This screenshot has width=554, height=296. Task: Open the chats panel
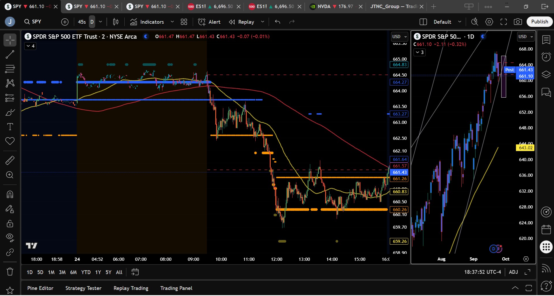pyautogui.click(x=546, y=92)
